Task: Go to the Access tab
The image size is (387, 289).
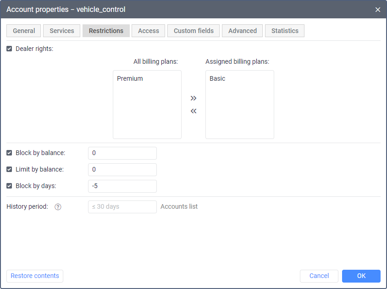Action: tap(149, 31)
